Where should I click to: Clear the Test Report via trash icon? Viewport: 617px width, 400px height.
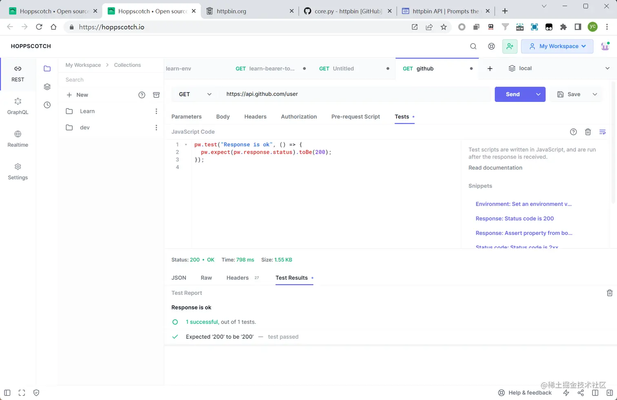[610, 293]
